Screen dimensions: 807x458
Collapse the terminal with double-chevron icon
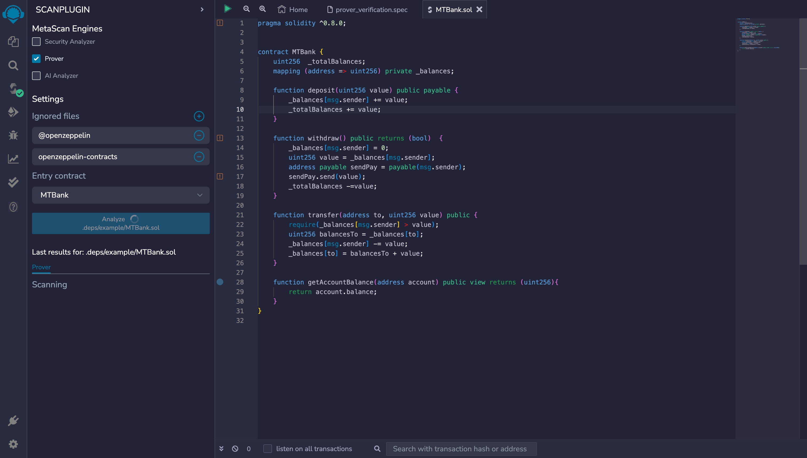coord(221,449)
